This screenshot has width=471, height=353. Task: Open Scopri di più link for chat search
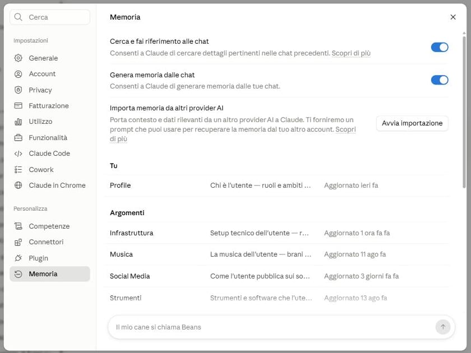[351, 53]
